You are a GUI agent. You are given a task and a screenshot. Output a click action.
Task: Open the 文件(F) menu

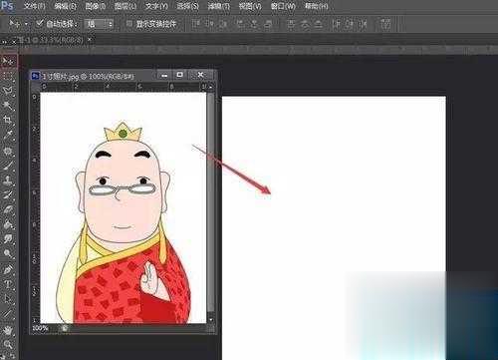34,6
